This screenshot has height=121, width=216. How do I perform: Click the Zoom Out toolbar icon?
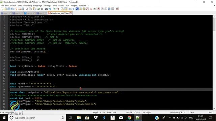[x=58, y=9]
